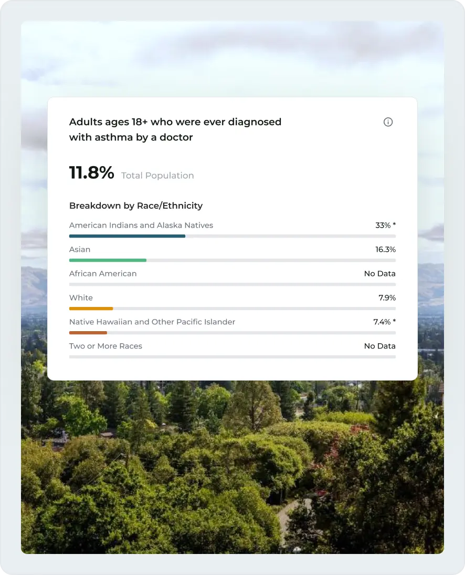465x575 pixels.
Task: Click the info icon on asthma card
Action: 388,122
